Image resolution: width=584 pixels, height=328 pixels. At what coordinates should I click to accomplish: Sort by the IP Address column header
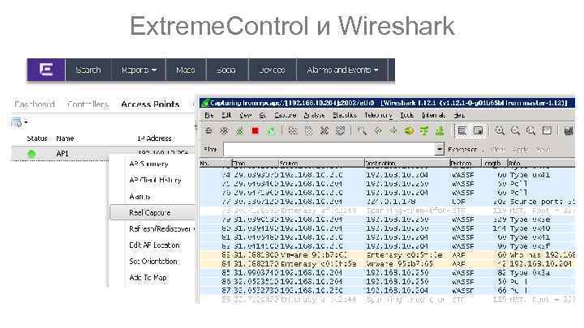tap(154, 138)
